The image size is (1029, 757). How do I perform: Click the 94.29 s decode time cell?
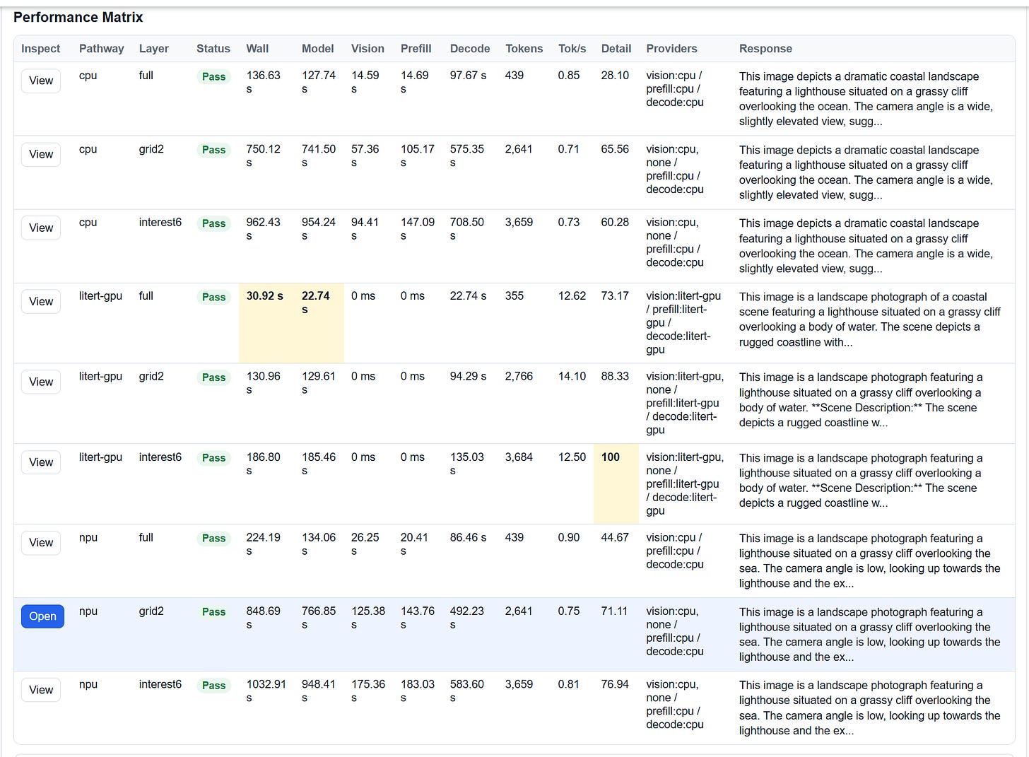tap(468, 376)
